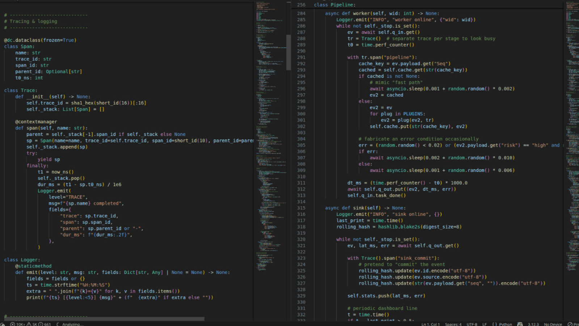
Task: Click the 'ts = time.strftime' line
Action: [68, 285]
